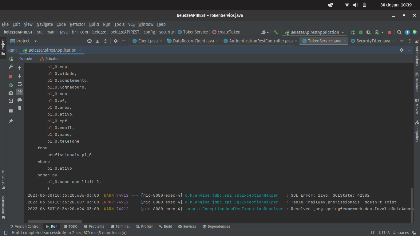The image size is (420, 236).
Task: Click the Exit icon in Run sidebar
Action: (11, 101)
